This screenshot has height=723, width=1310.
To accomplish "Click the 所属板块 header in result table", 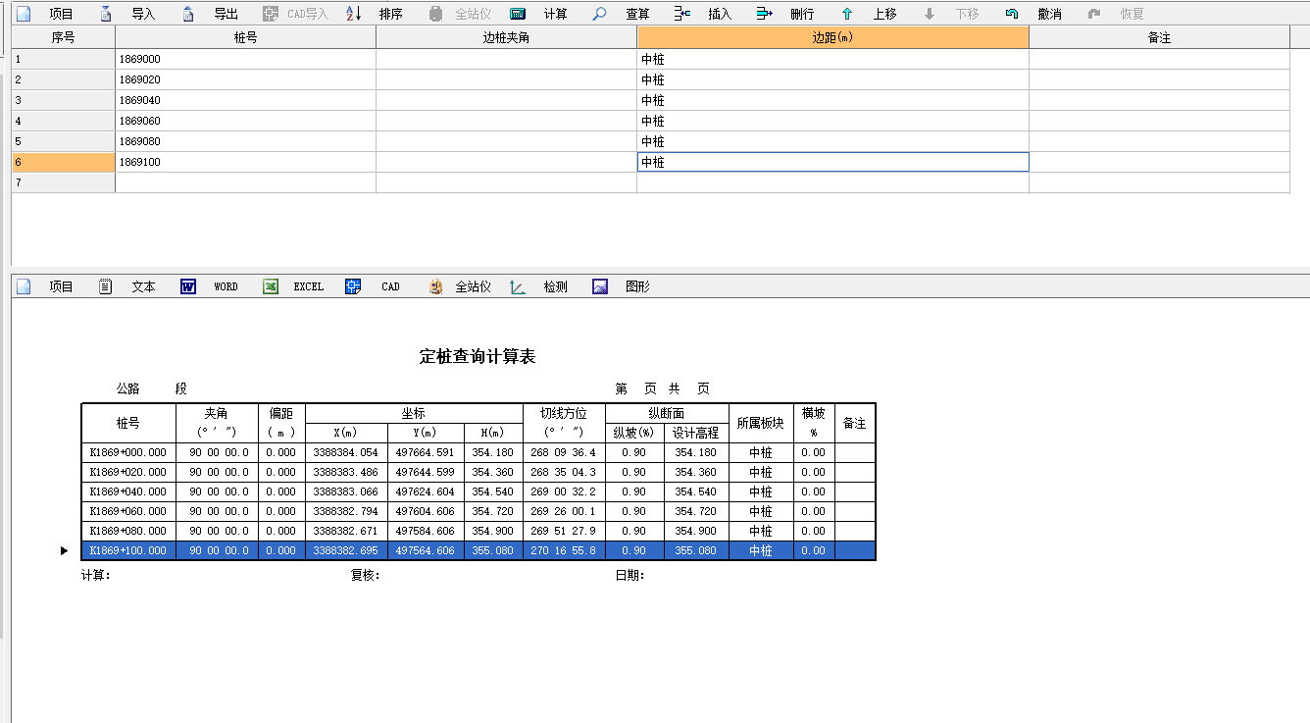I will pos(761,423).
